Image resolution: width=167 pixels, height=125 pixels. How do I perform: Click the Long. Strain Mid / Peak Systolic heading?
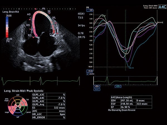(24, 91)
